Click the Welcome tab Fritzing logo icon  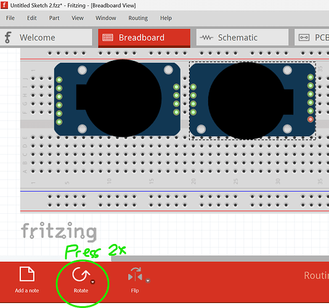click(8, 38)
